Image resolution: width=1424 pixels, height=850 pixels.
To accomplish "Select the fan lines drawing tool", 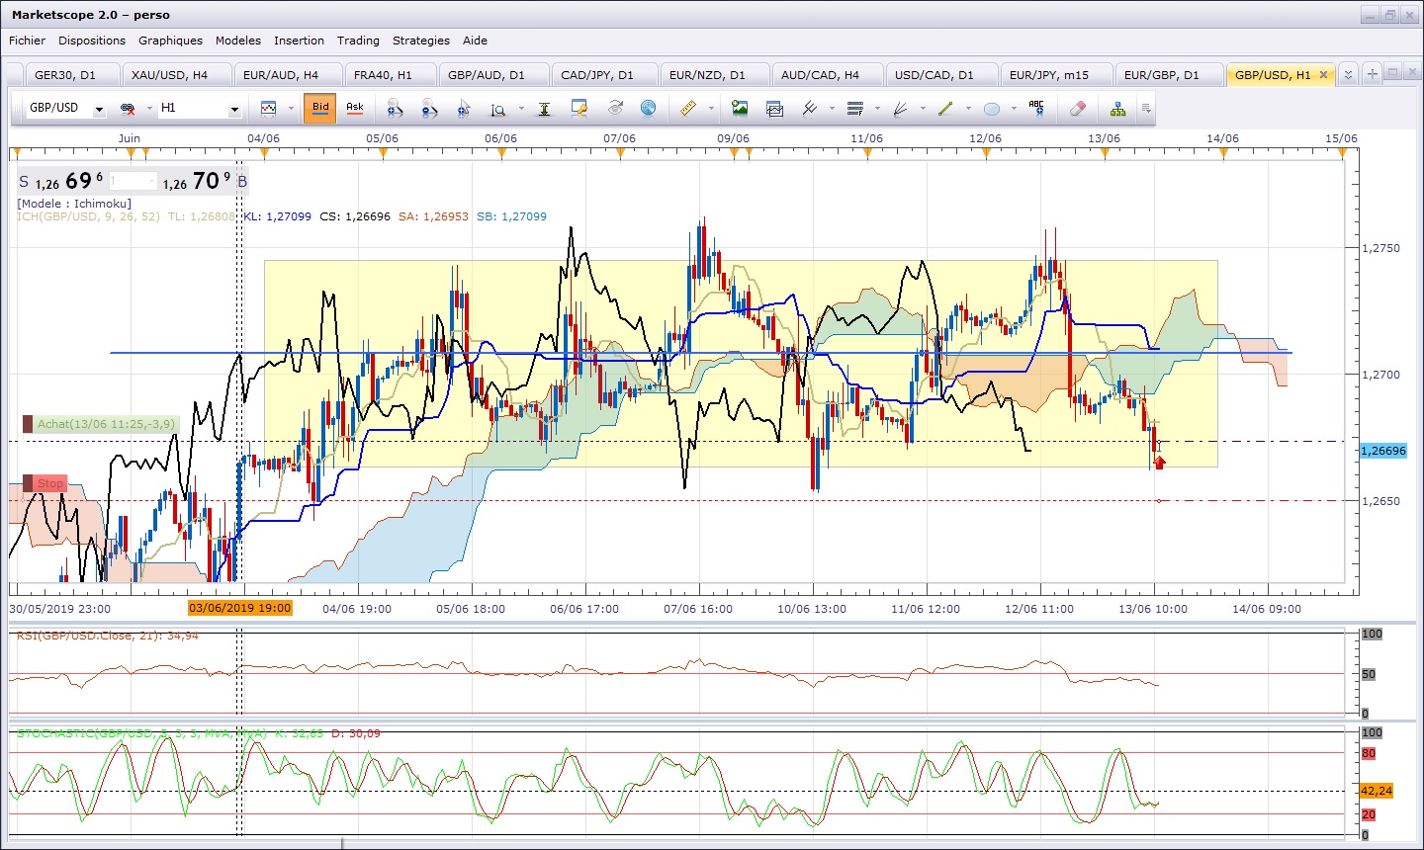I will [x=900, y=108].
